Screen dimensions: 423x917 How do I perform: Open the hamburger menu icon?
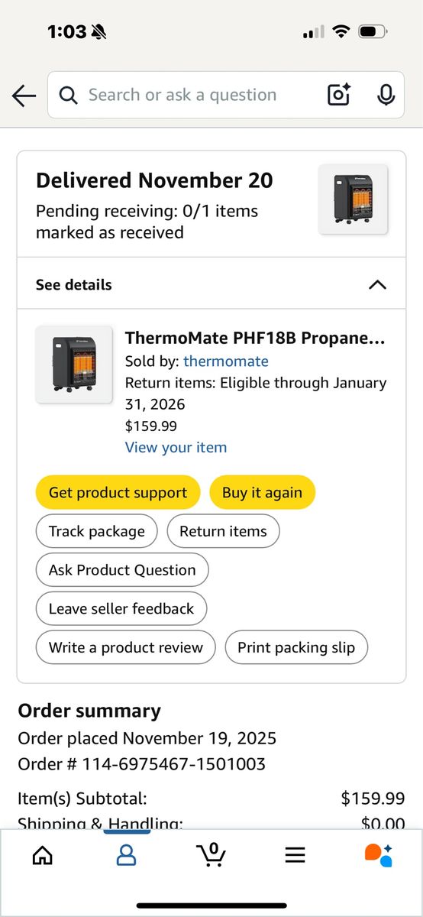click(295, 855)
